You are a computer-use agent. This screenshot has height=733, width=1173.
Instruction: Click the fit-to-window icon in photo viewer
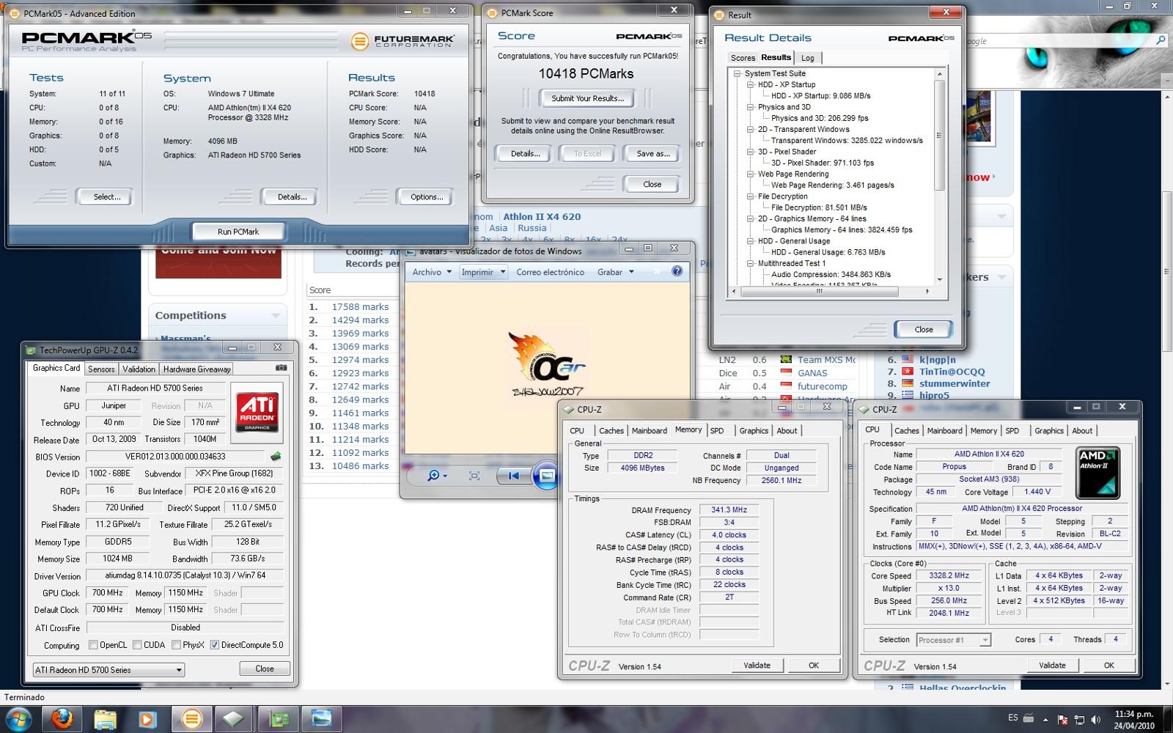point(474,476)
